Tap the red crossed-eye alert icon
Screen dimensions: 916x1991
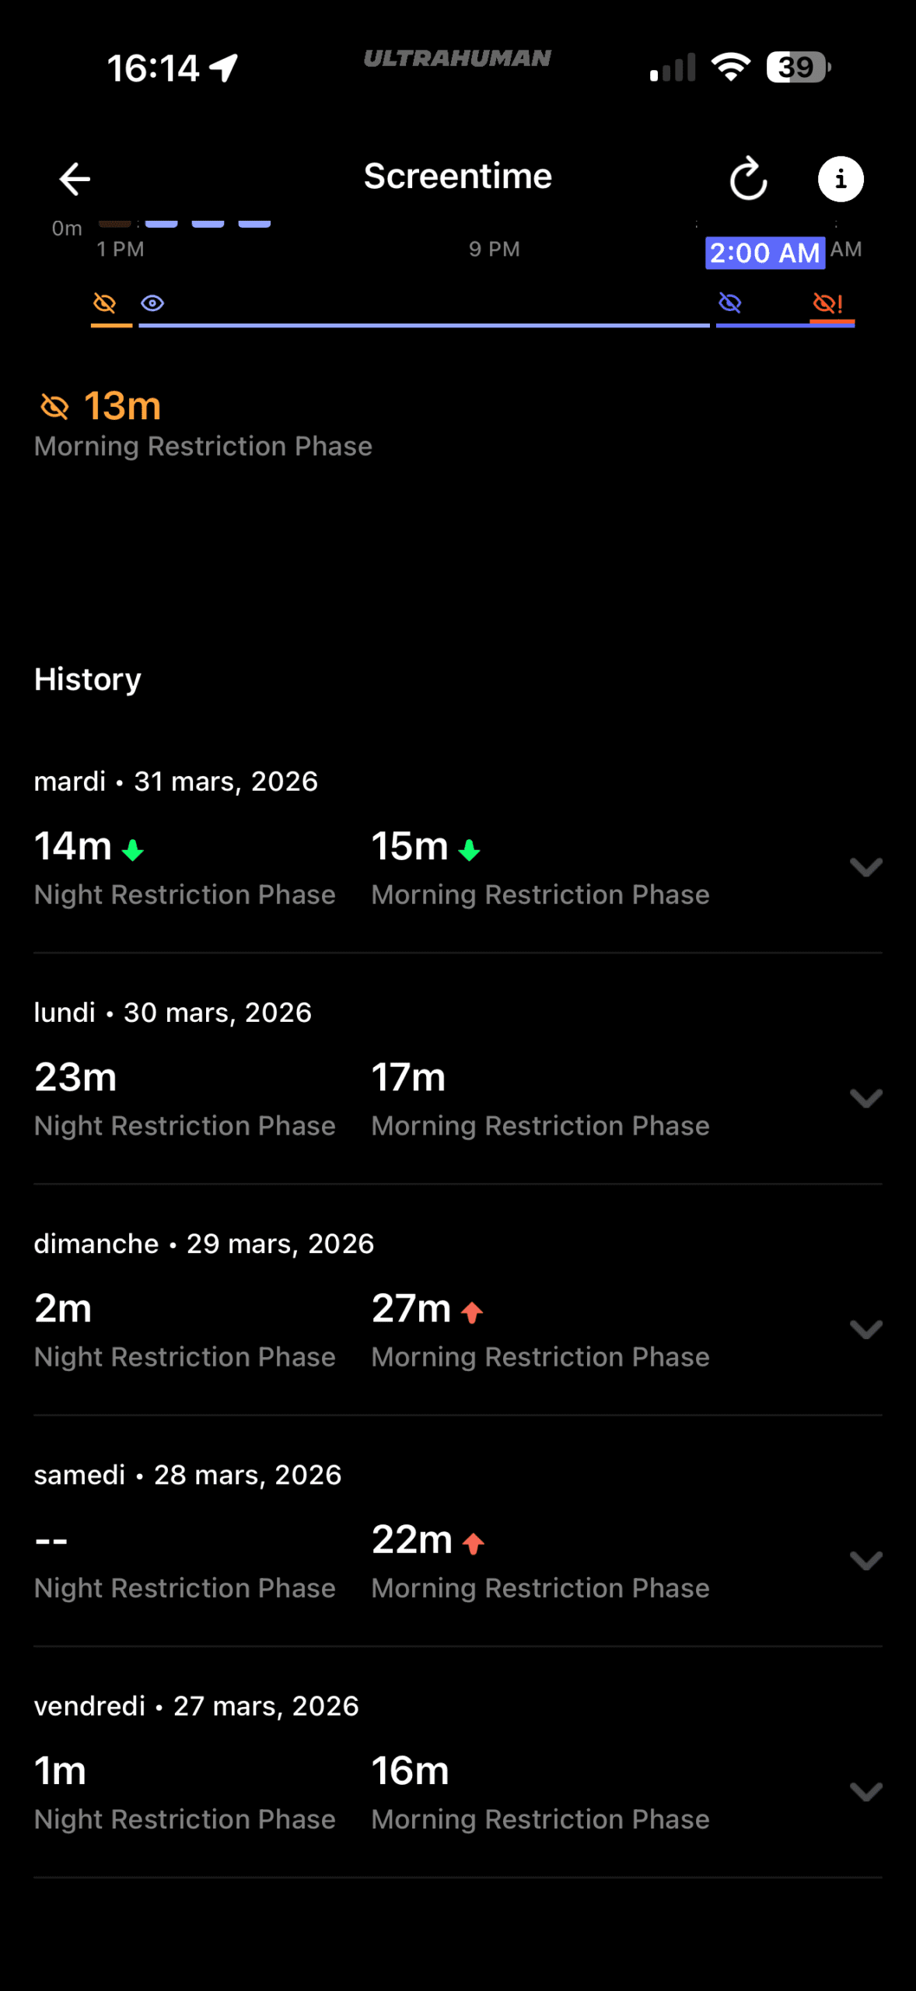pyautogui.click(x=827, y=303)
